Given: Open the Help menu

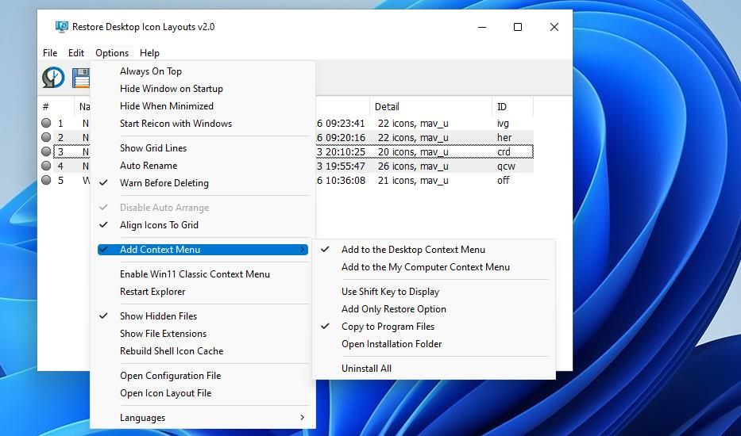Looking at the screenshot, I should pyautogui.click(x=149, y=53).
